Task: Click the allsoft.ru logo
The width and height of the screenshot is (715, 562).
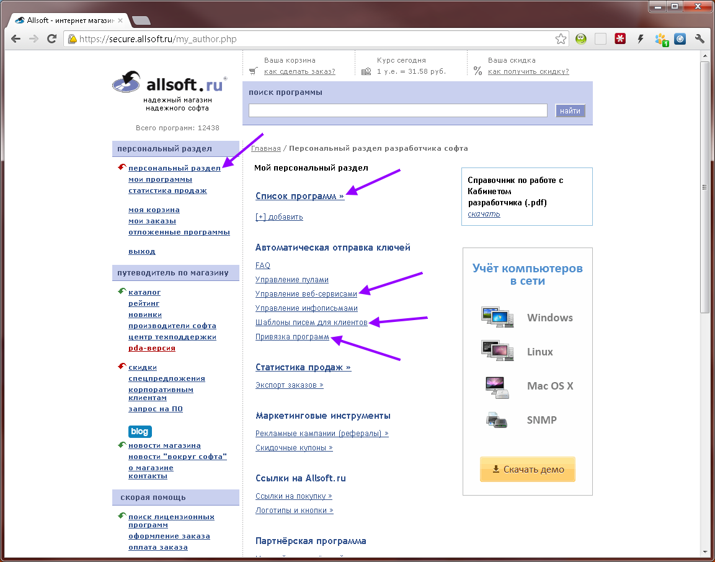Action: [x=169, y=83]
